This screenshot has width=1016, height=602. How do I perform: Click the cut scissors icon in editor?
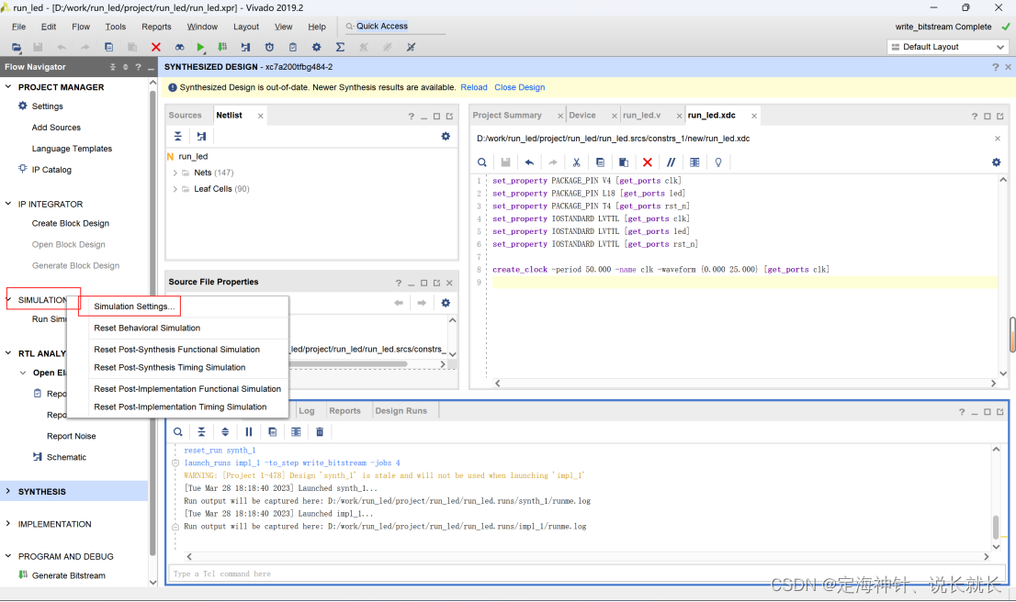(576, 162)
